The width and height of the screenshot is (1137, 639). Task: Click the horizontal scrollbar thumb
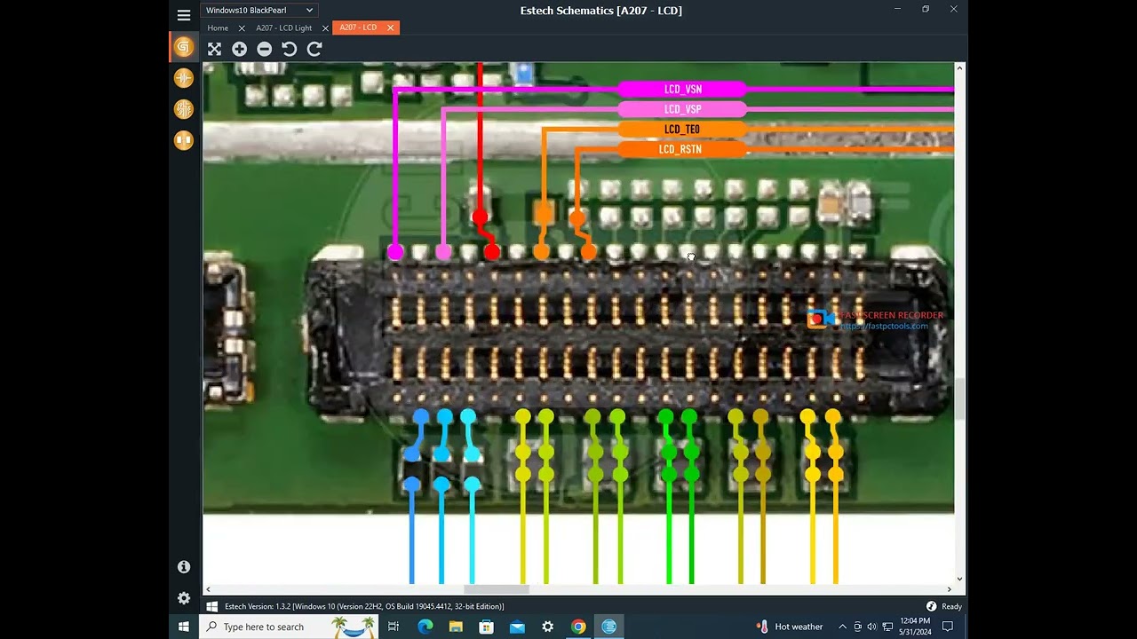coord(497,589)
